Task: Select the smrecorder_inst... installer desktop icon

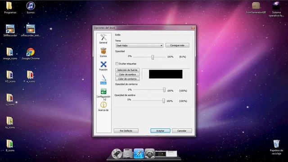Action: pyautogui.click(x=31, y=31)
